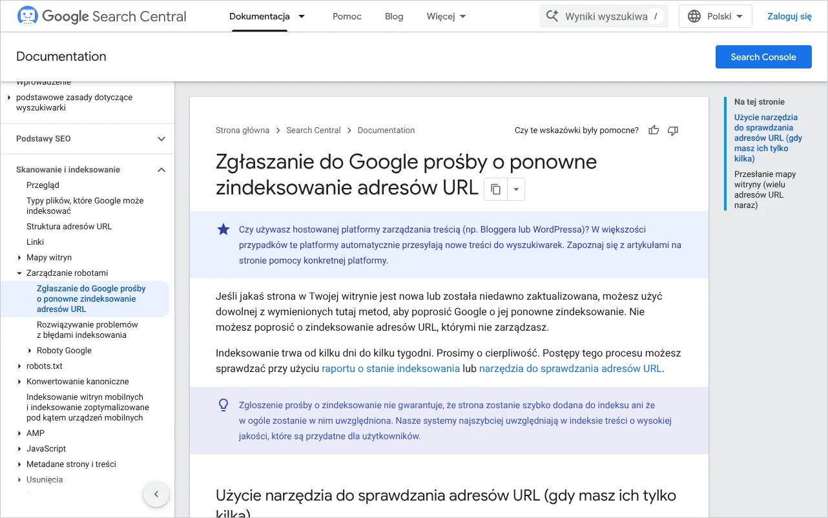Click the thumbs up helpful icon
This screenshot has width=828, height=518.
(x=654, y=130)
